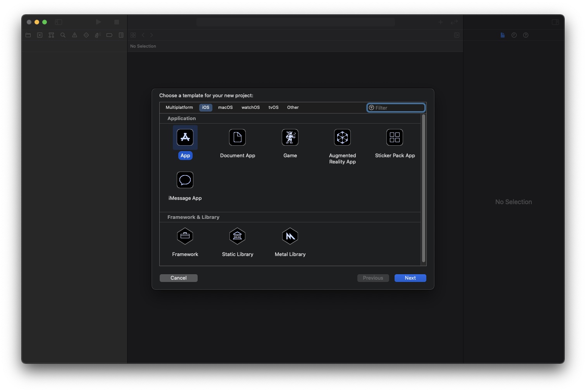Show the Symbol navigator

(51, 35)
